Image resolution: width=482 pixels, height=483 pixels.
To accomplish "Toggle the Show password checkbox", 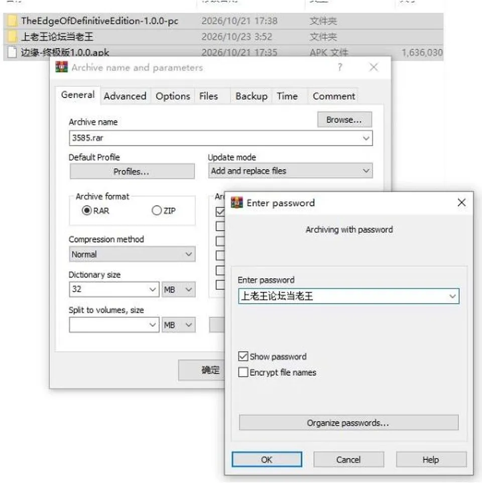I will pos(243,356).
